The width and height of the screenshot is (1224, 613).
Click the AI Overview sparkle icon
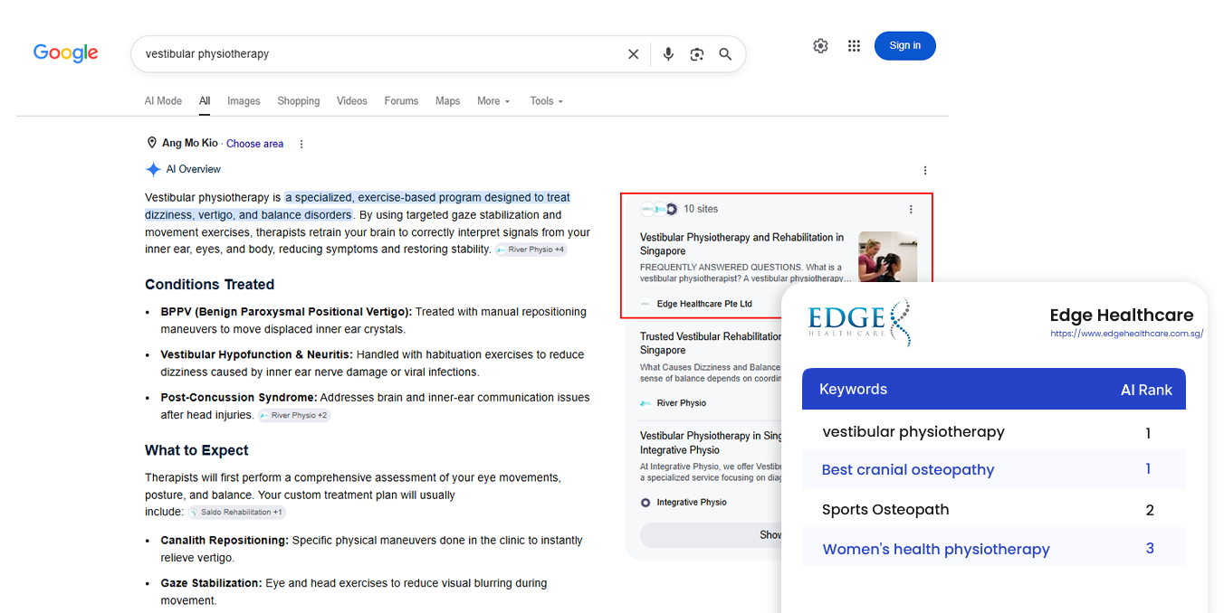pyautogui.click(x=153, y=169)
